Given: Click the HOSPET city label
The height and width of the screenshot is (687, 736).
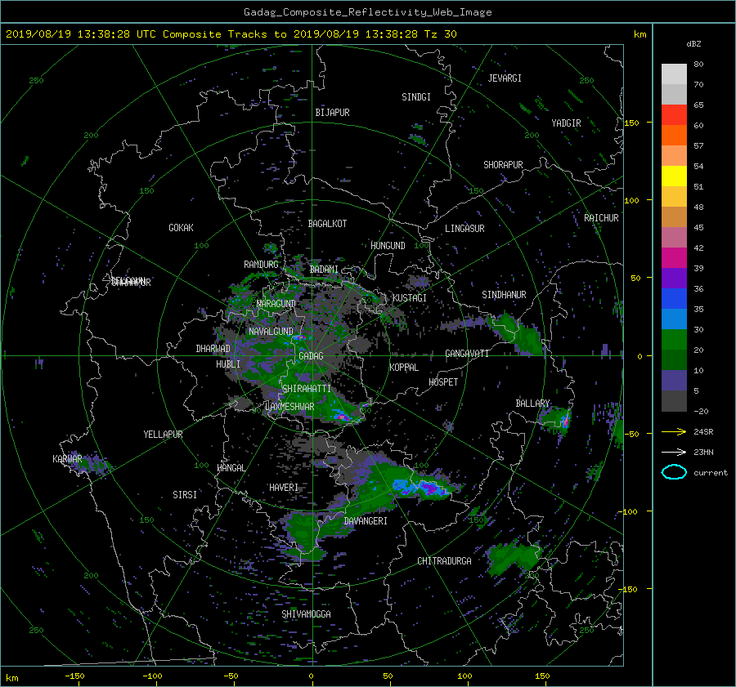Looking at the screenshot, I should (443, 382).
